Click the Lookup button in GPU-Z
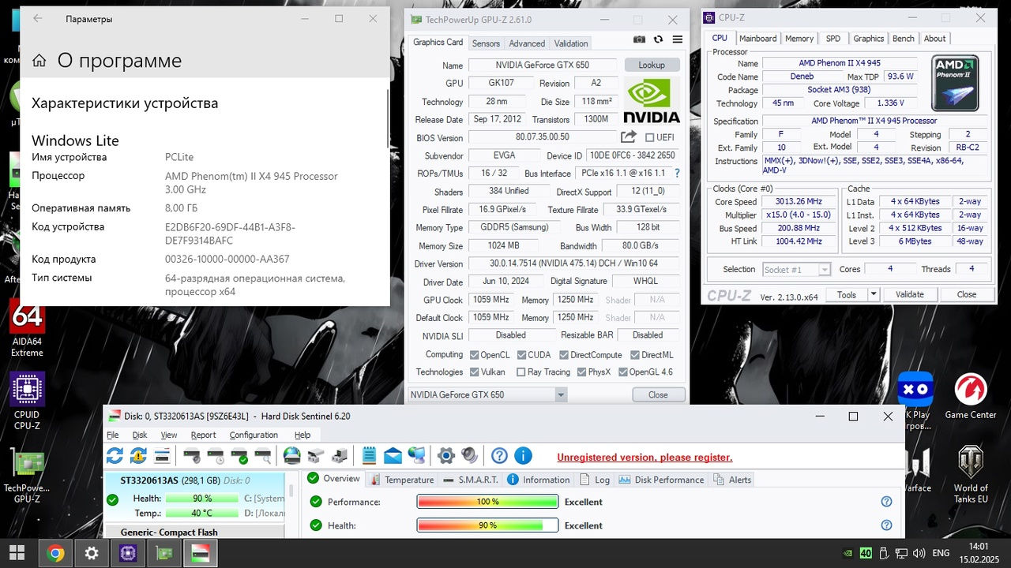The image size is (1011, 568). pyautogui.click(x=652, y=65)
